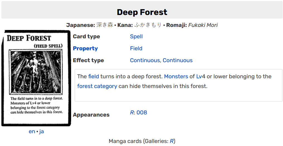
Task: Open chapter 008 appearance link
Action: [142, 113]
